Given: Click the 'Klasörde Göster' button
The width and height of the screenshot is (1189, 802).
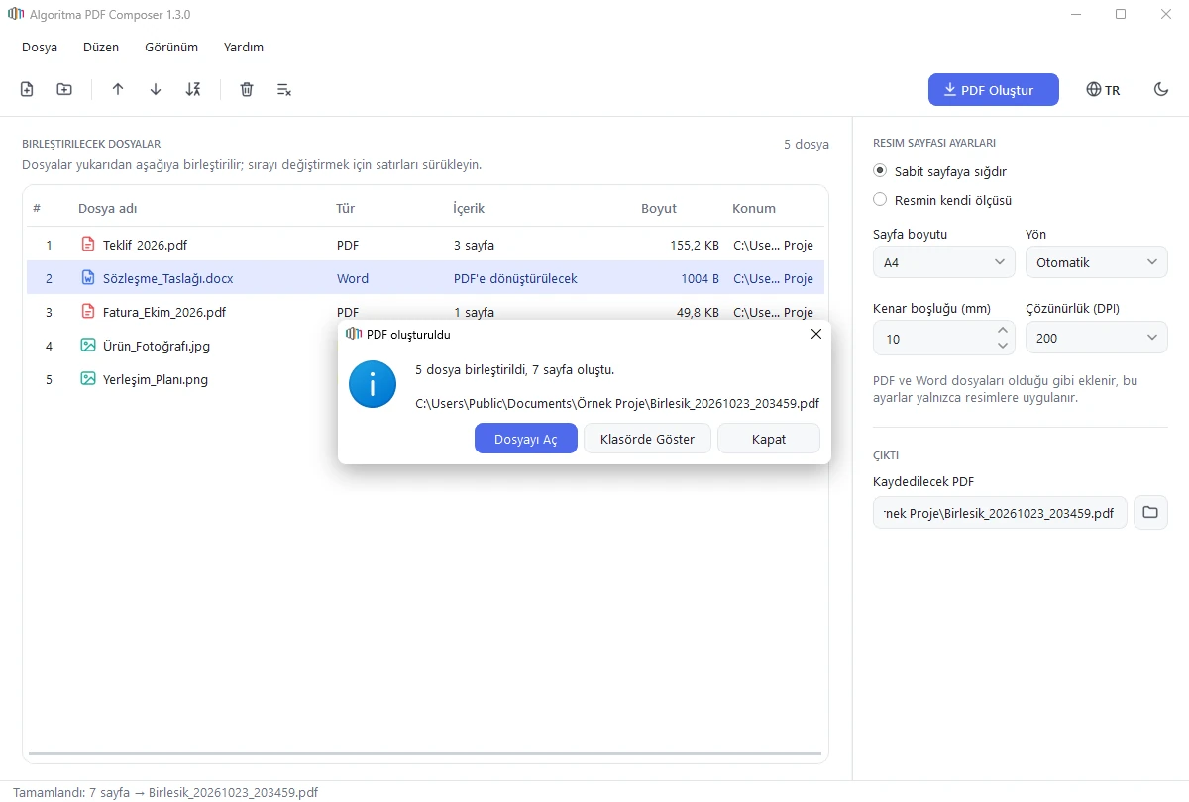Looking at the screenshot, I should click(647, 439).
